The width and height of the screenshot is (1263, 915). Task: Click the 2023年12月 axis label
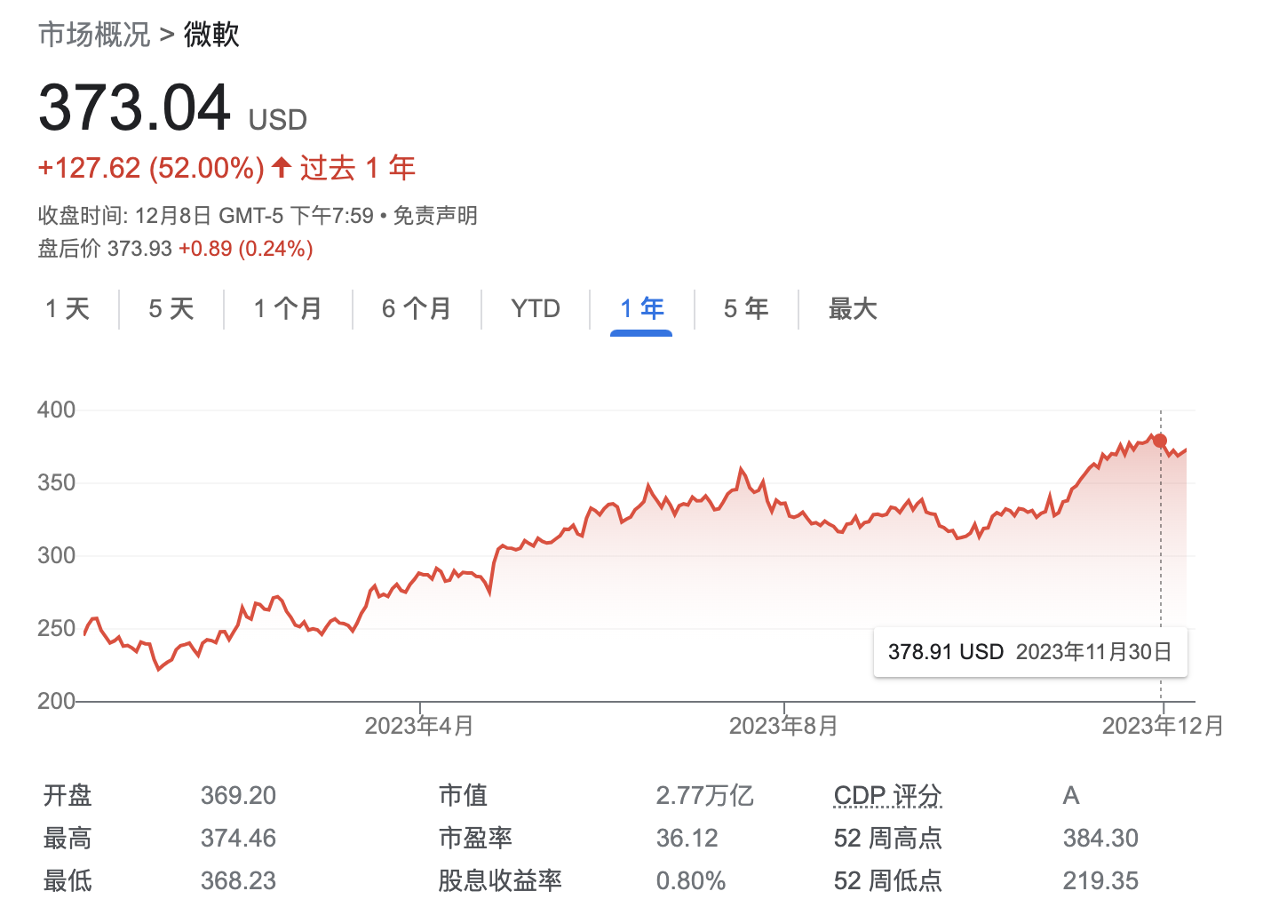click(1163, 726)
